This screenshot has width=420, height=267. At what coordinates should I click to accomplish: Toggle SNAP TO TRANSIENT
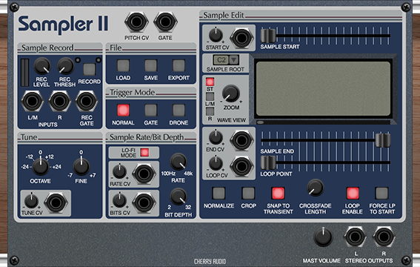278,193
